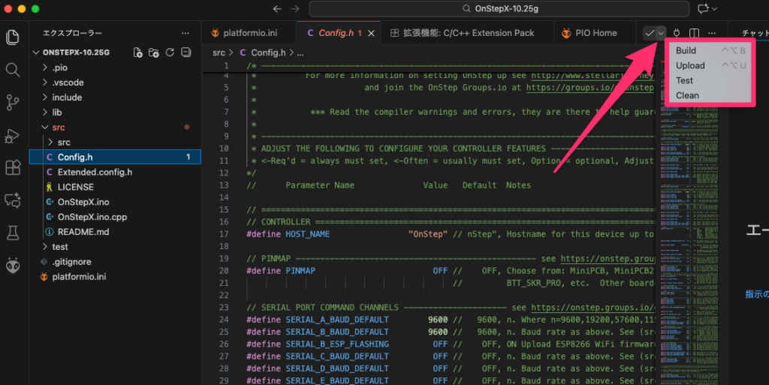Collapse all folders in explorer
Viewport: 769px width, 385px height.
click(x=185, y=53)
